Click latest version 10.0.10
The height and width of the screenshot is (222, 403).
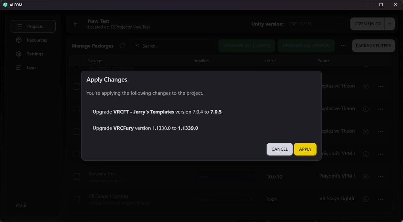tap(274, 176)
